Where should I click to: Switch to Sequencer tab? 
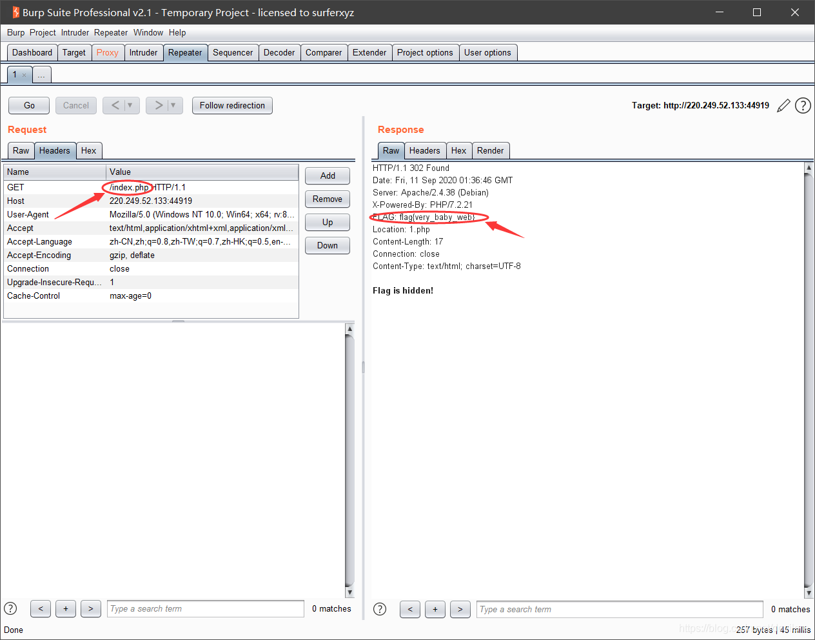233,53
